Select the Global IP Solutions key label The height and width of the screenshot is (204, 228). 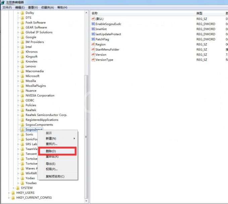[39, 32]
